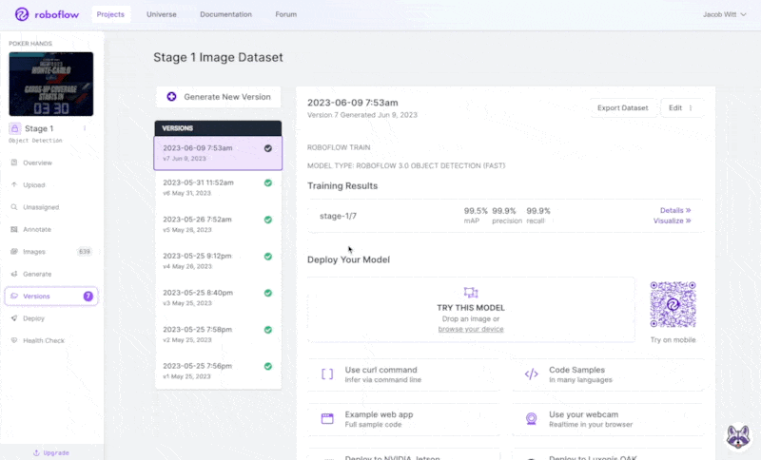This screenshot has width=761, height=460.
Task: Click the green checkmark on version v6
Action: point(268,182)
